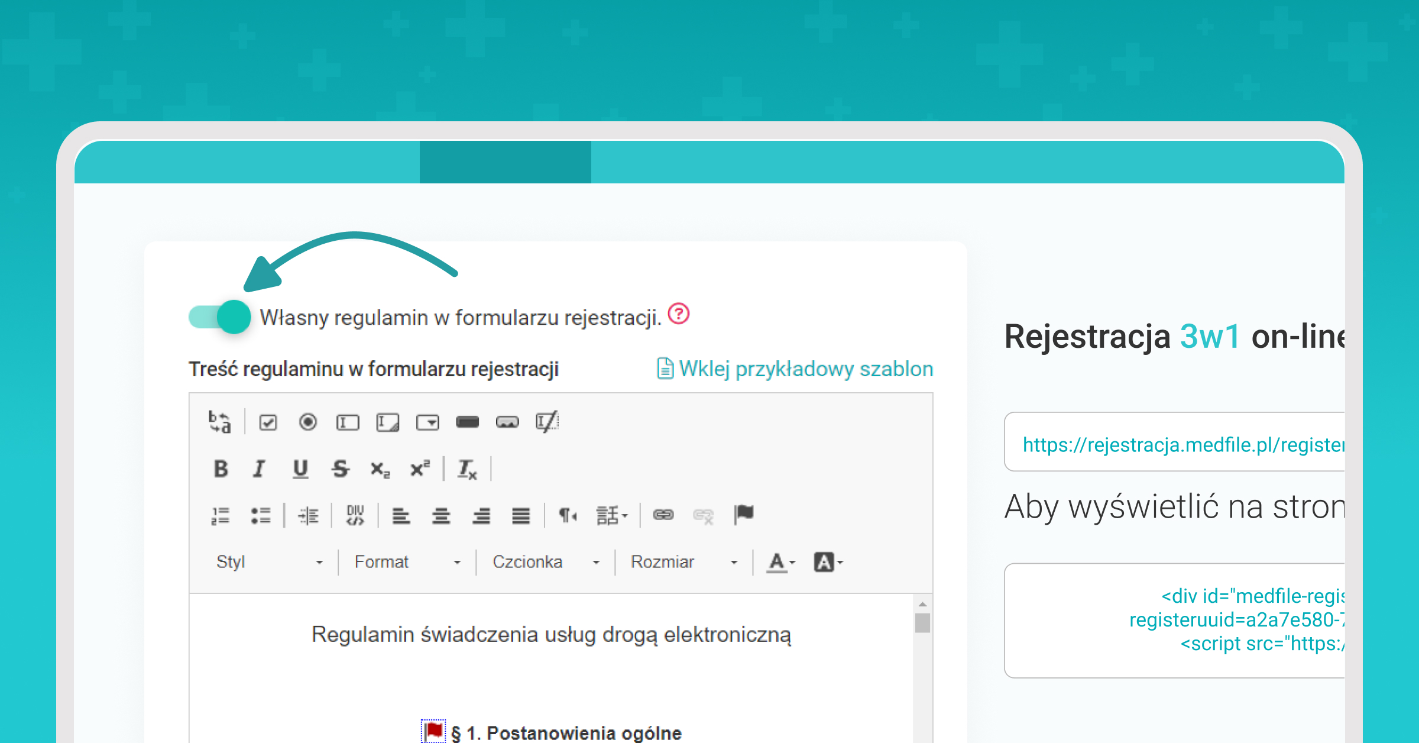Click the red help question mark
This screenshot has height=743, width=1419.
click(679, 314)
